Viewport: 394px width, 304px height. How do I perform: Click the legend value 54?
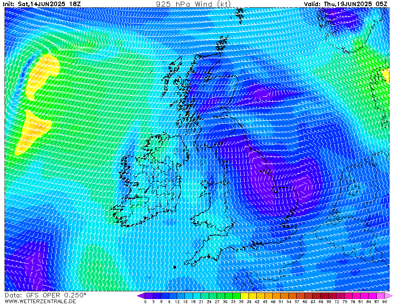tap(289, 302)
